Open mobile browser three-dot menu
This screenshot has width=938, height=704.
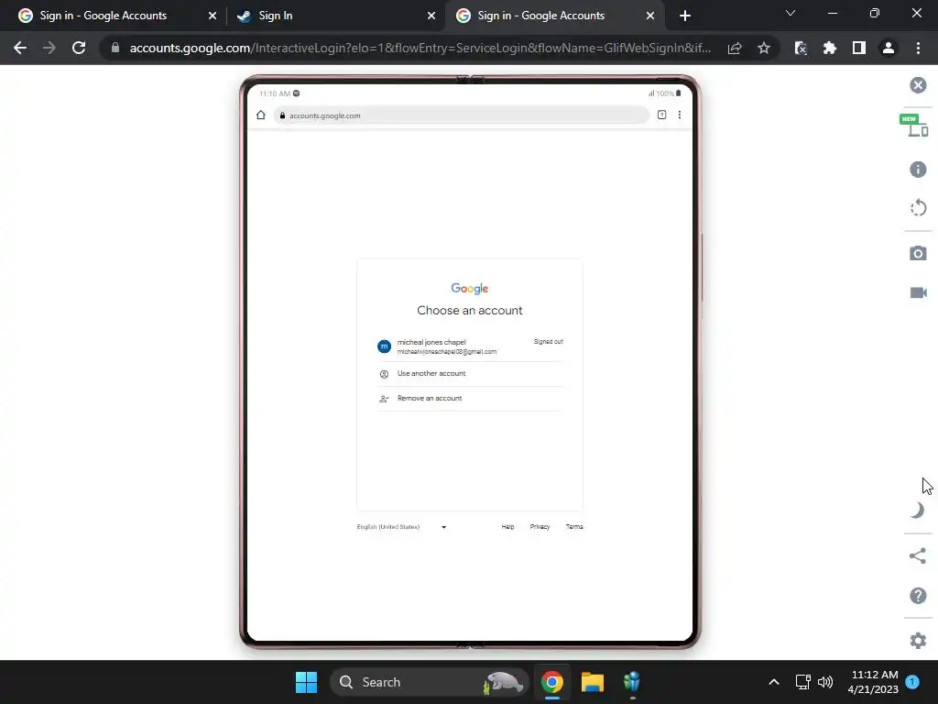(680, 115)
